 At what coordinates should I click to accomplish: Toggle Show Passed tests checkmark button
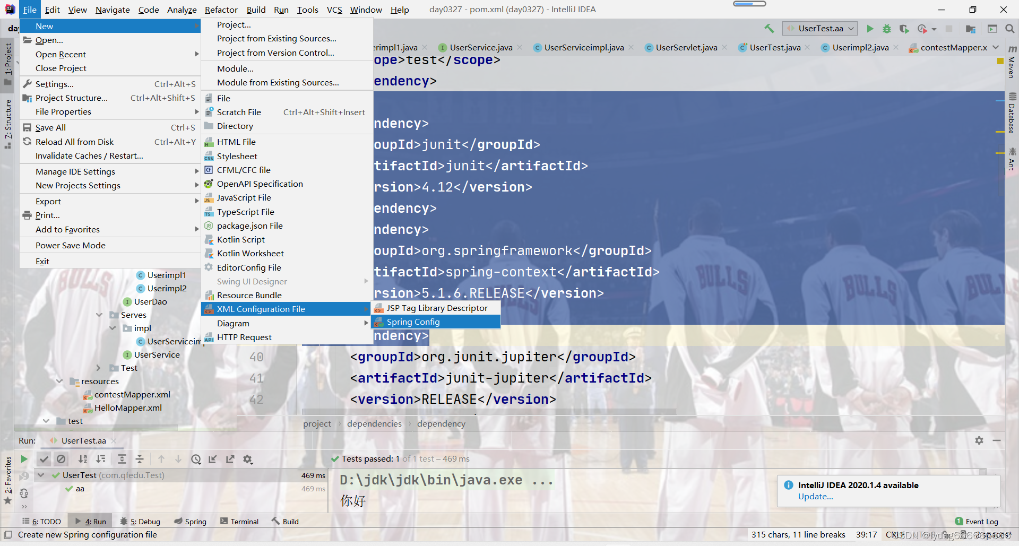(44, 459)
